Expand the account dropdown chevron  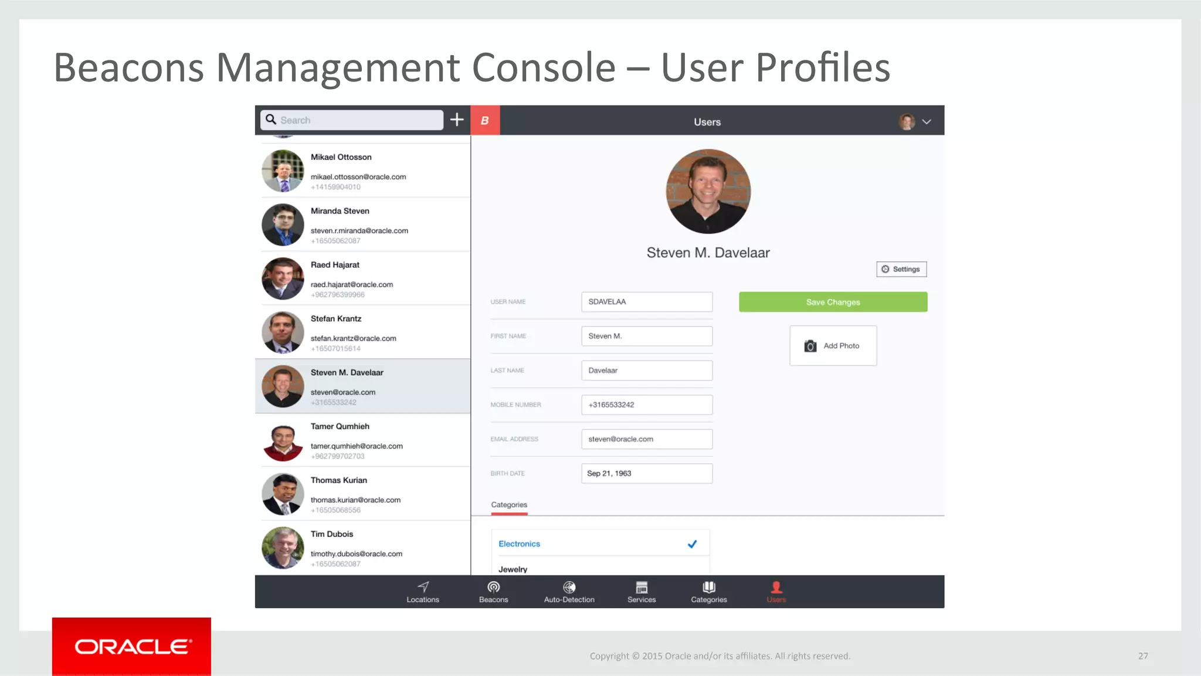click(927, 122)
